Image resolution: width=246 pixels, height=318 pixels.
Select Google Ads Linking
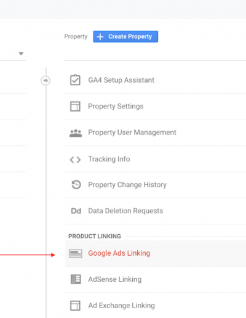point(156,254)
